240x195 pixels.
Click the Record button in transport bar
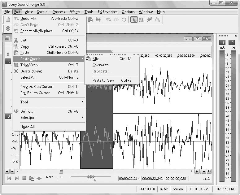coord(8,28)
